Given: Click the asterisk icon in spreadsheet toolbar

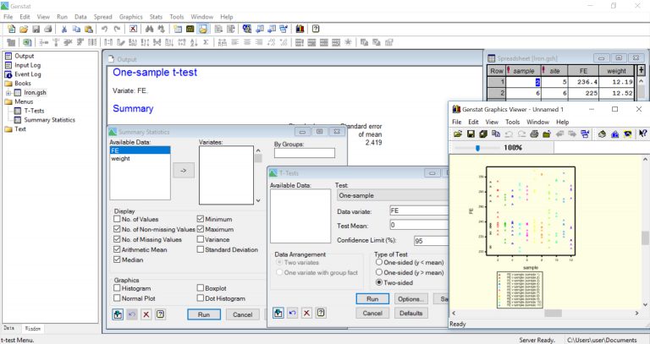Looking at the screenshot, I should point(348,42).
